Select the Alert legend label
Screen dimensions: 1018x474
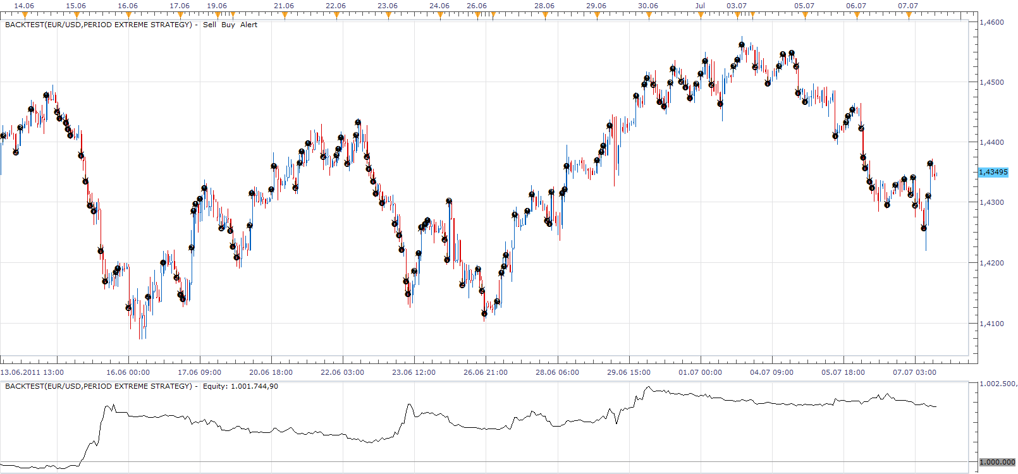coord(248,25)
